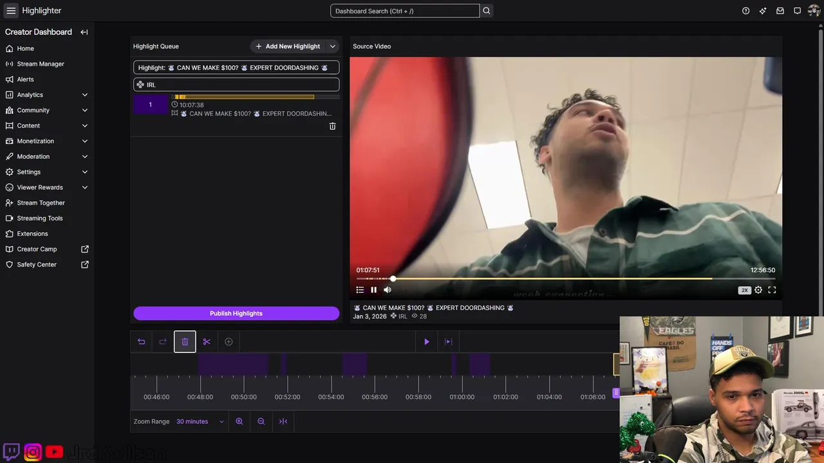Image resolution: width=824 pixels, height=463 pixels.
Task: Click the fit timeline range icon
Action: (283, 421)
